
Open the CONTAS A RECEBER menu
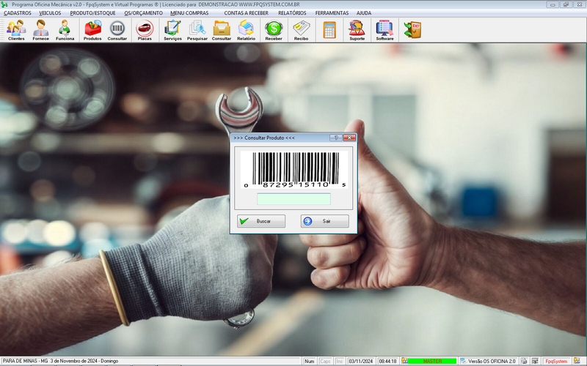click(246, 13)
